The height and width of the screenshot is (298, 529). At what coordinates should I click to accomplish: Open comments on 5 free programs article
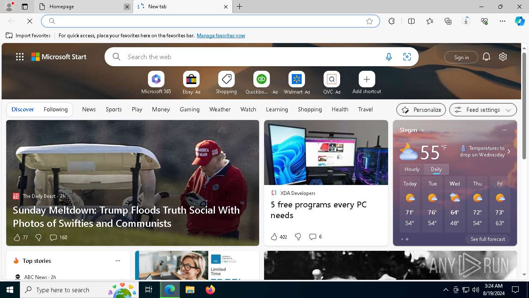point(315,237)
